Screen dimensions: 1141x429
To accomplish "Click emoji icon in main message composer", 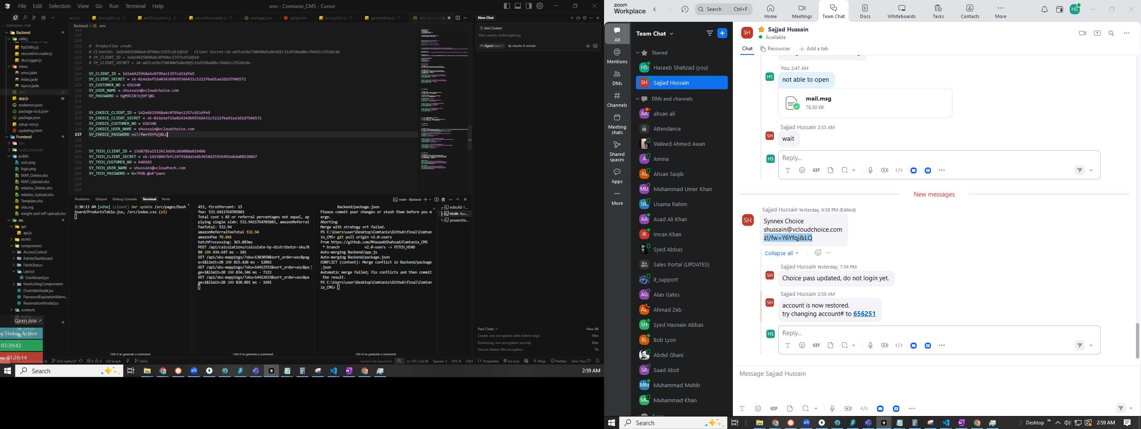I will [x=758, y=408].
